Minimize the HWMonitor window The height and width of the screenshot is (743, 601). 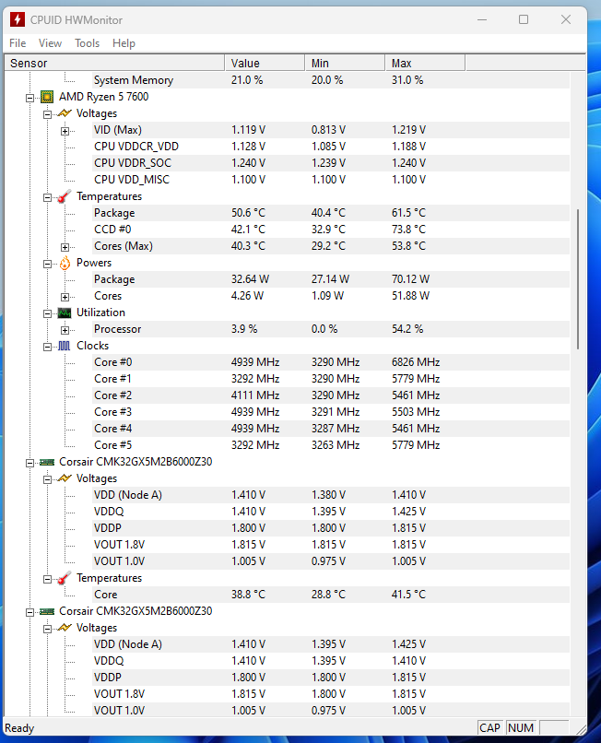[482, 19]
